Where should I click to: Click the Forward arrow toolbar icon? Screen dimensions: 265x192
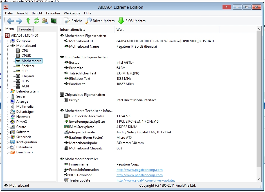tap(19, 21)
